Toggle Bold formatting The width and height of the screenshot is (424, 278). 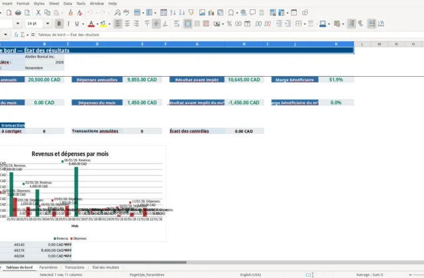point(59,24)
